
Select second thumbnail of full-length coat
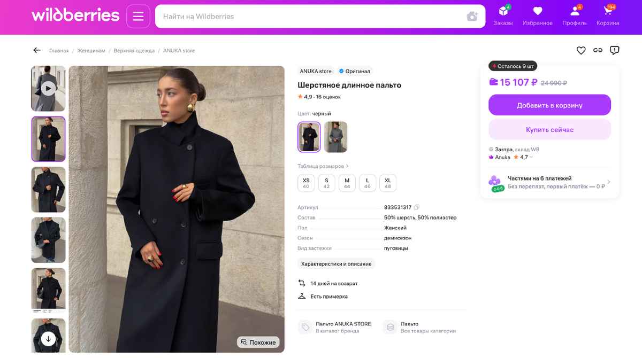tap(48, 139)
